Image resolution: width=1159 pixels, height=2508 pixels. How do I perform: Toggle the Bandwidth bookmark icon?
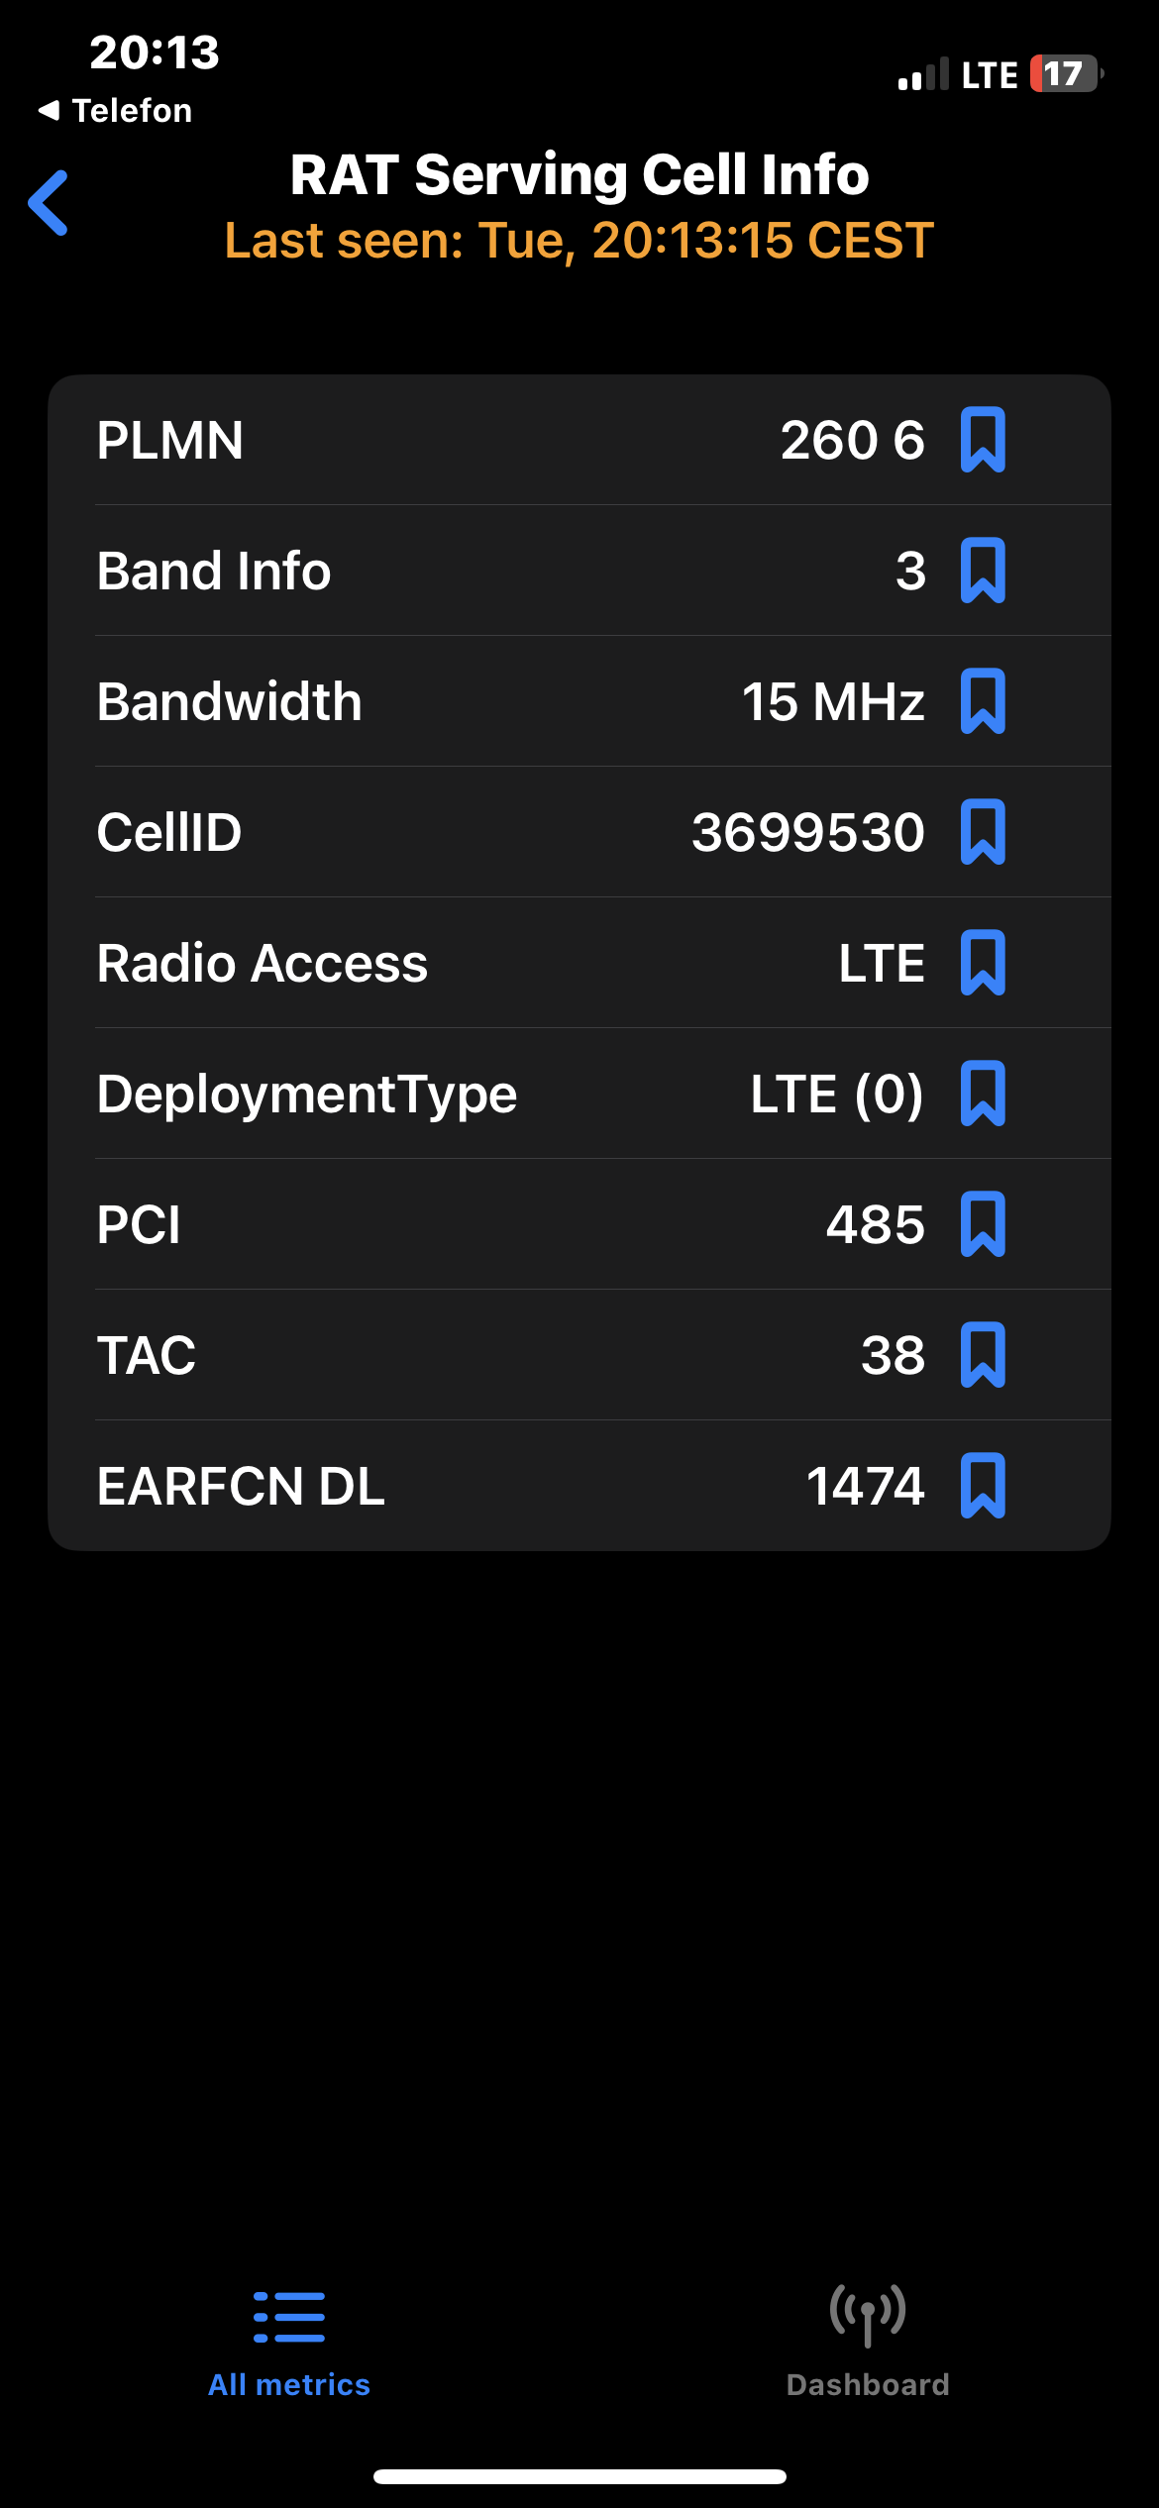983,701
